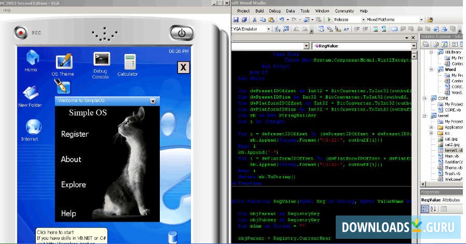
Task: Open the Tools menu
Action: 305,11
